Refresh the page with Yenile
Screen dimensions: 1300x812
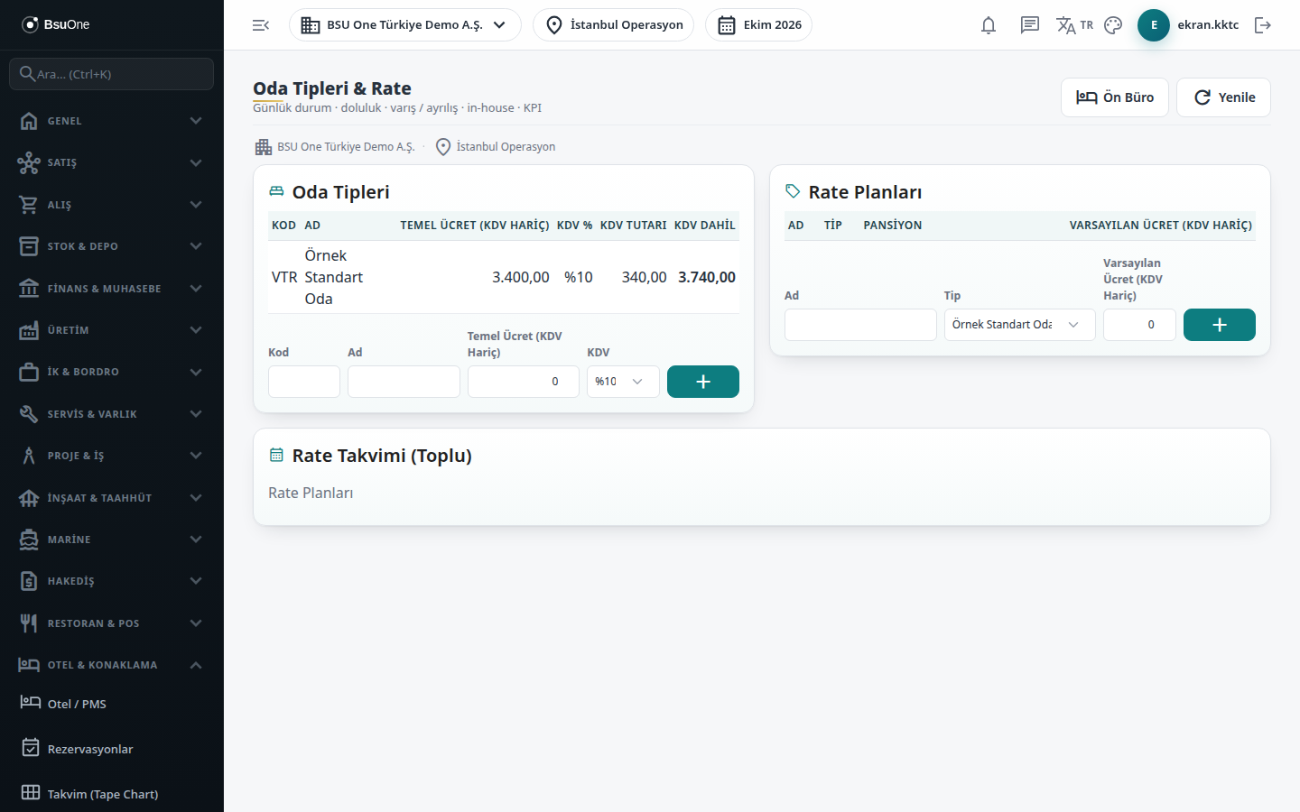click(1224, 97)
